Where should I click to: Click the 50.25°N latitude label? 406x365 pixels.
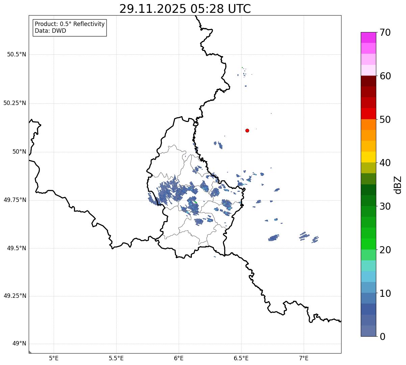pyautogui.click(x=15, y=103)
